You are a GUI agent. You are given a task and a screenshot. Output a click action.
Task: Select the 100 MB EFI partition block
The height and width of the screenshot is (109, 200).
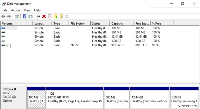click(x=36, y=98)
